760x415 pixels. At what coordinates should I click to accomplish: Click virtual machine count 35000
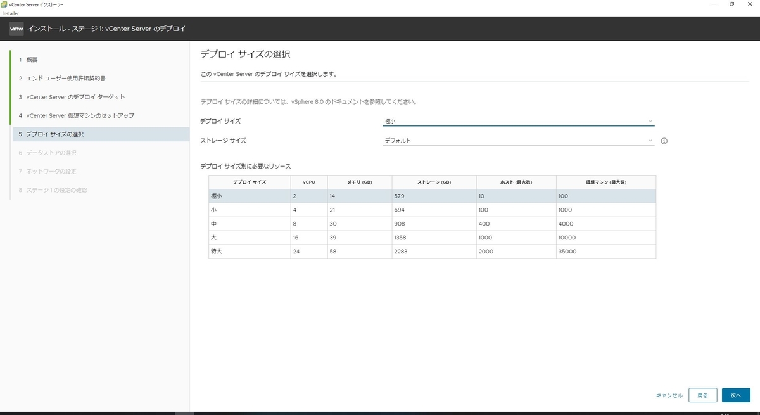coord(567,252)
